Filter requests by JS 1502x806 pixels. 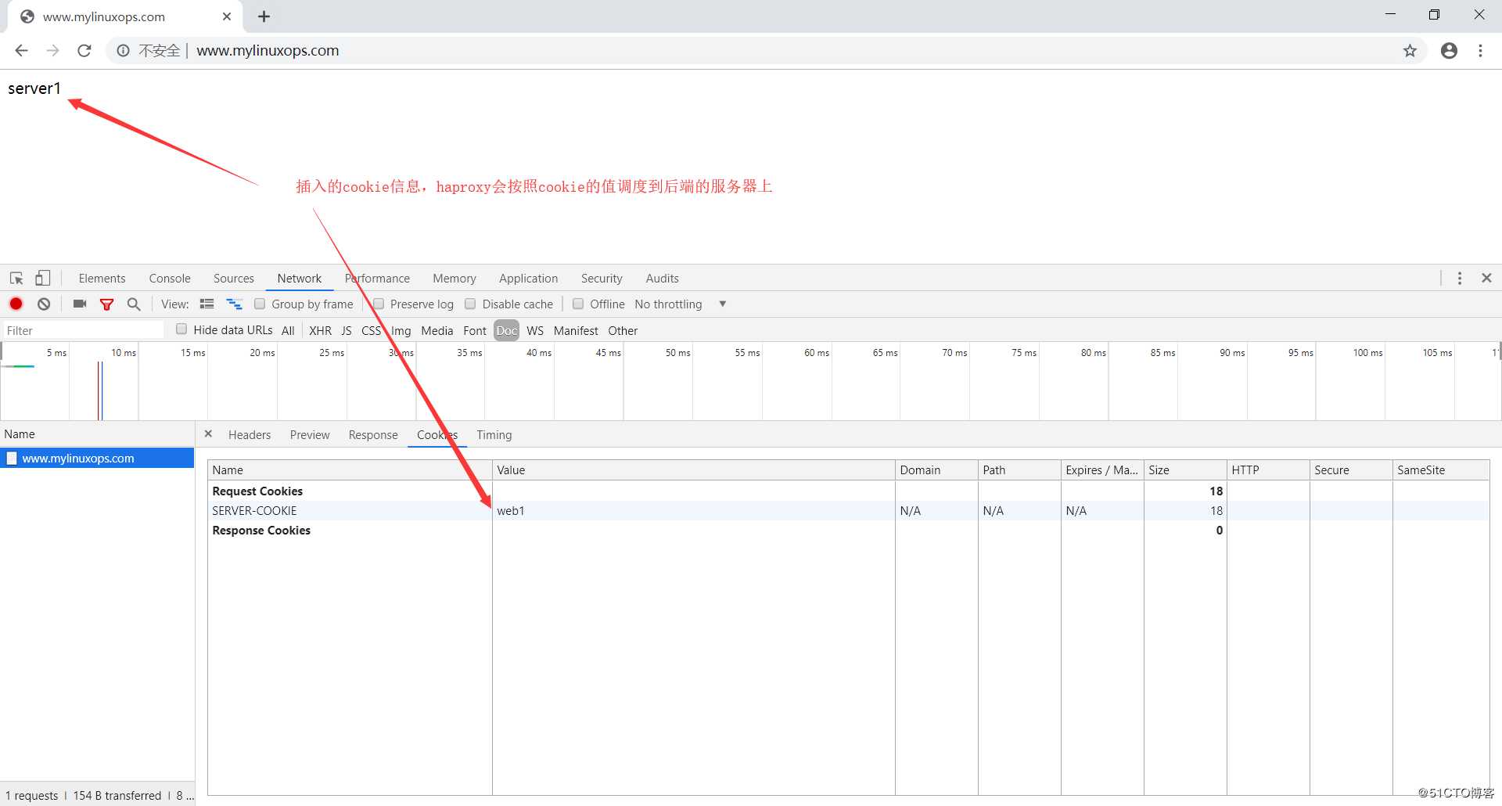347,331
